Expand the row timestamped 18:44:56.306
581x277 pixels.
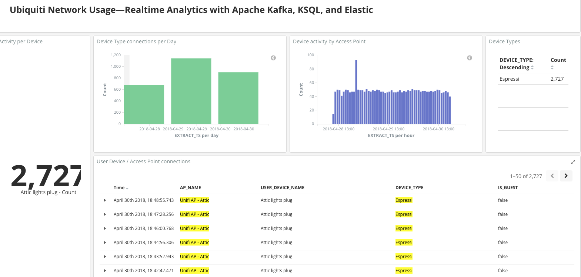(x=105, y=243)
